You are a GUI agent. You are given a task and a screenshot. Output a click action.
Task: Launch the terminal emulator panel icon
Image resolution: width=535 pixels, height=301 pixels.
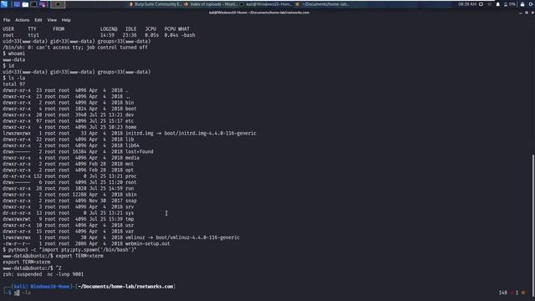pyautogui.click(x=33, y=4)
